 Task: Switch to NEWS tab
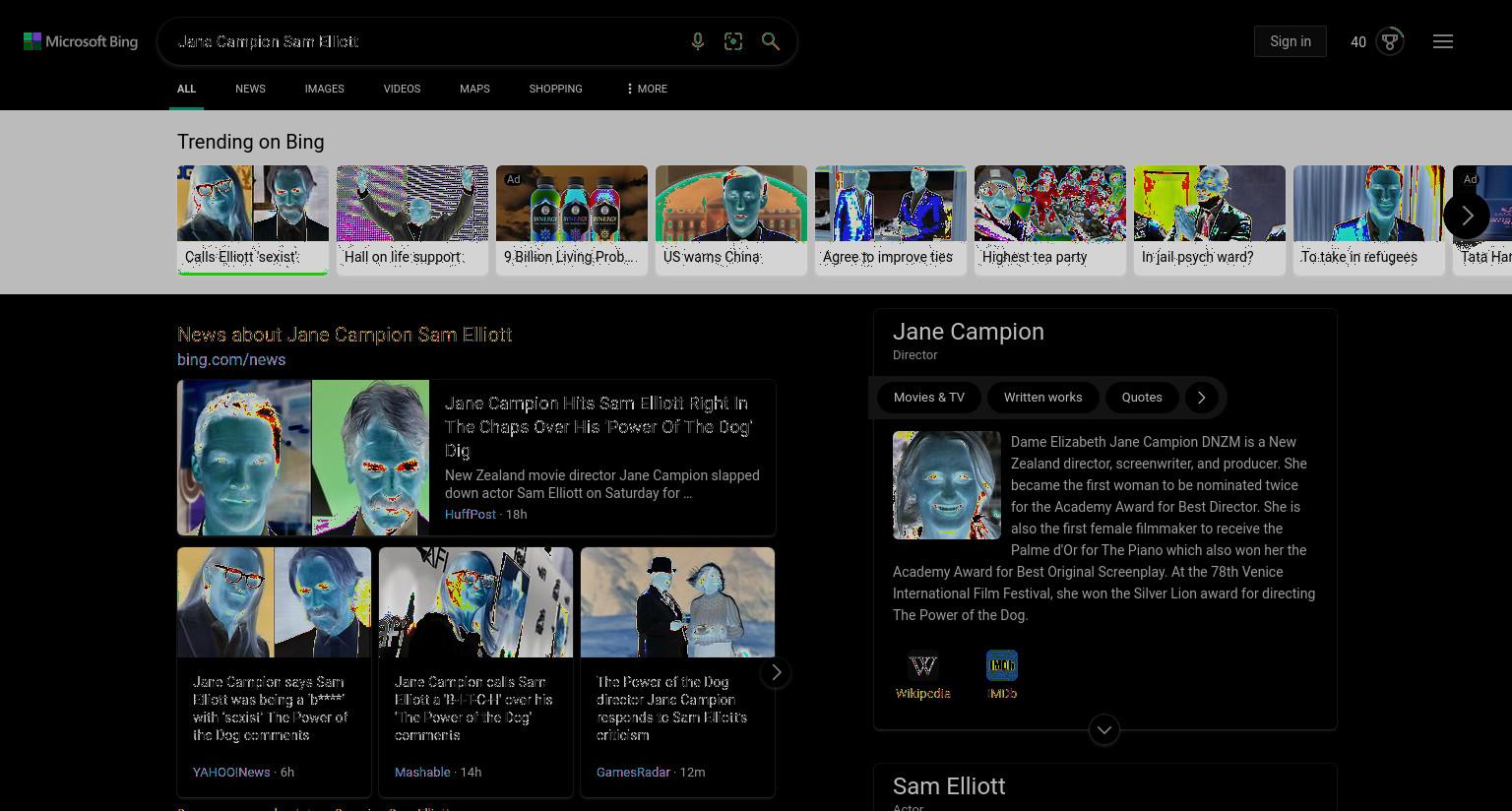(x=250, y=89)
